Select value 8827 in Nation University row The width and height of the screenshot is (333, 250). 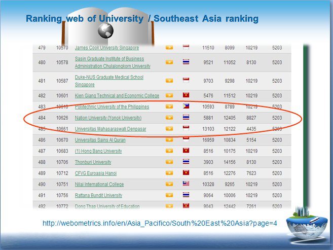click(251, 118)
